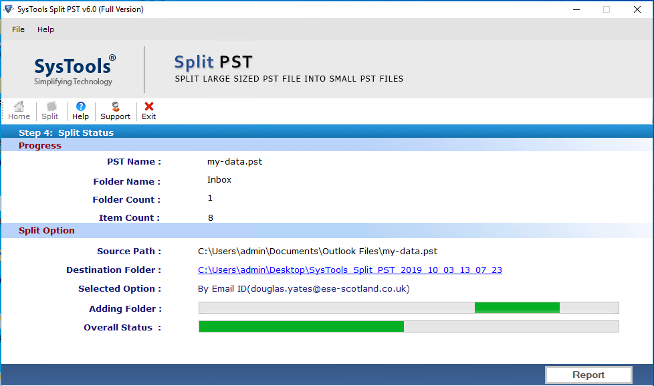Click the Selected Option label
654x386 pixels.
(x=120, y=289)
